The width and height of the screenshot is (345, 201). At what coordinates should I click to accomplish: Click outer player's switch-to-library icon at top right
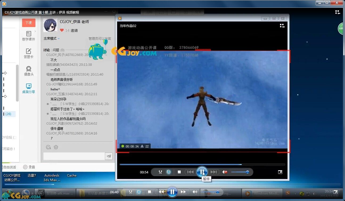pyautogui.click(x=338, y=12)
